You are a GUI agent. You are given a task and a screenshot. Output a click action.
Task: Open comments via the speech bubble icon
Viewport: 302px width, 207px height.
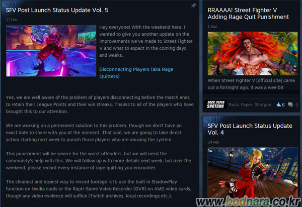click(290, 105)
